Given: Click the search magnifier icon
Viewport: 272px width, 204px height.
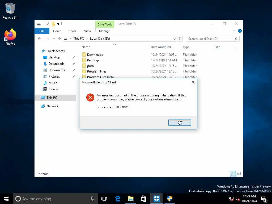Looking at the screenshot, I should click(x=236, y=39).
